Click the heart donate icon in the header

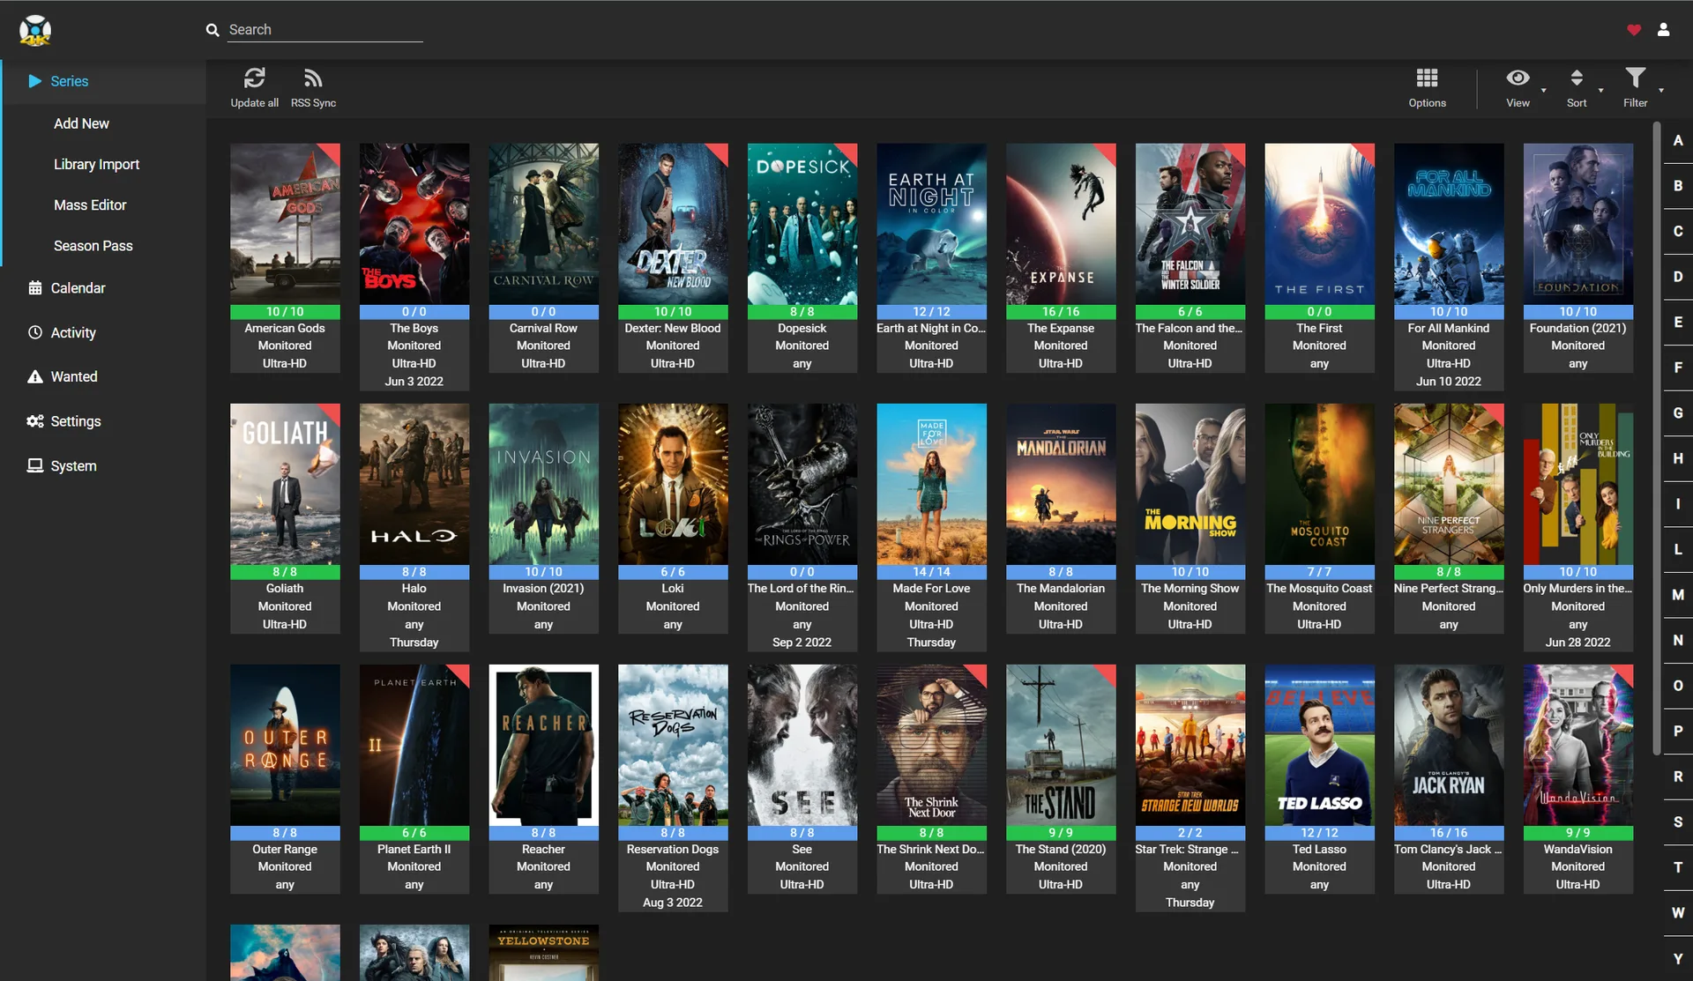point(1633,29)
